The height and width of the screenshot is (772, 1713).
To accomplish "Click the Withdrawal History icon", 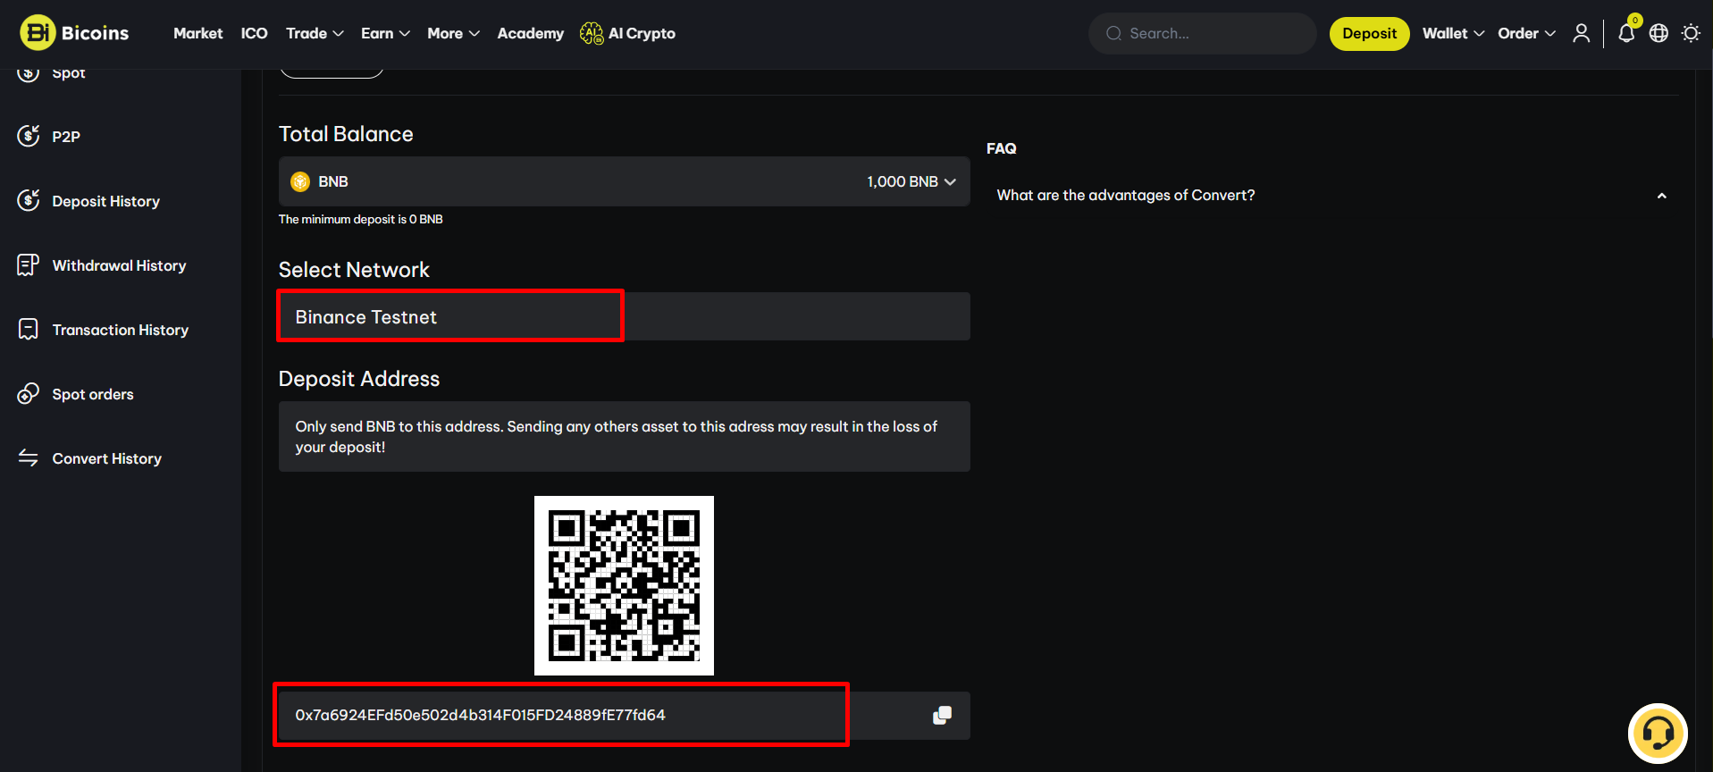I will (x=29, y=264).
